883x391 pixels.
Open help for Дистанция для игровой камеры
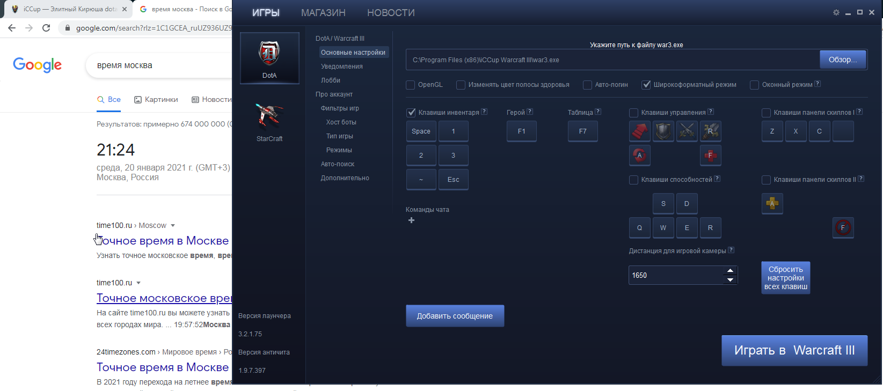click(x=731, y=250)
